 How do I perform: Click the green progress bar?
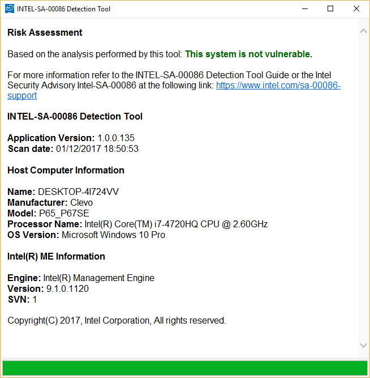point(184,368)
